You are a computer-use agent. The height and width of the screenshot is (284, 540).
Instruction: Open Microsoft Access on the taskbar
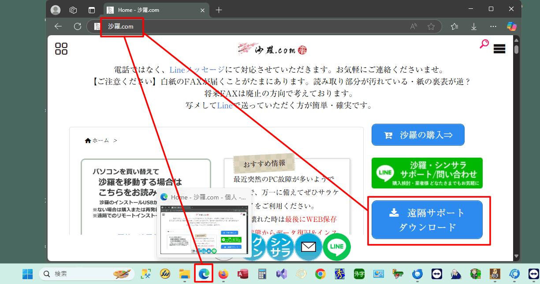pos(243,274)
